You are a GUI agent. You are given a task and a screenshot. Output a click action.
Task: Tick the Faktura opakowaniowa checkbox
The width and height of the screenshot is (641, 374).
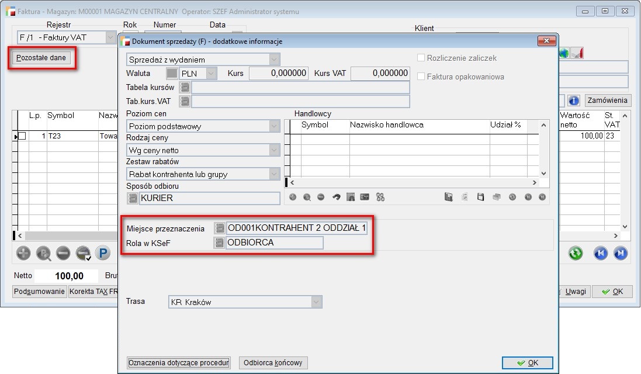(x=421, y=77)
